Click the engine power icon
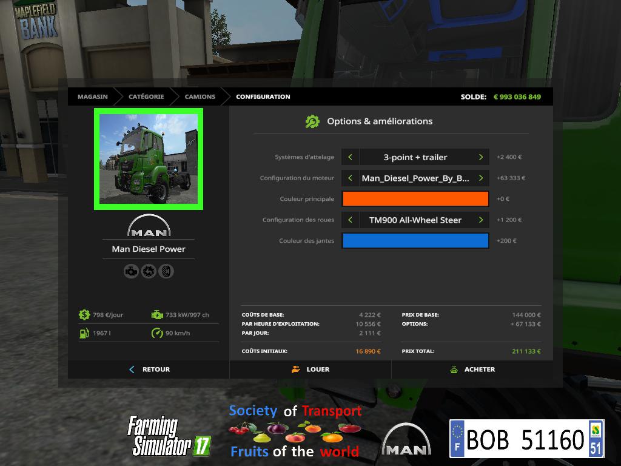The image size is (621, 466). pos(157,315)
